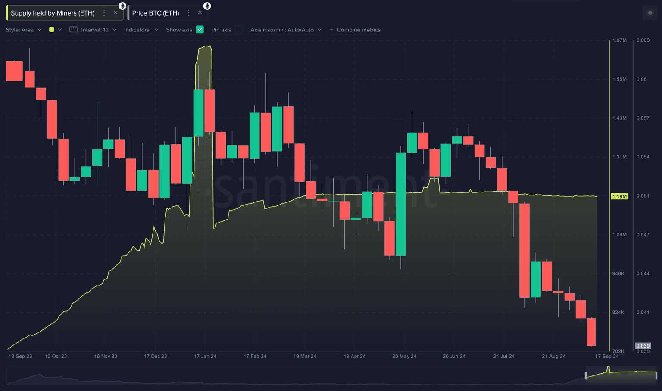Click Ethereum logo badge on Price BTC tab
The height and width of the screenshot is (391, 662).
pyautogui.click(x=207, y=6)
